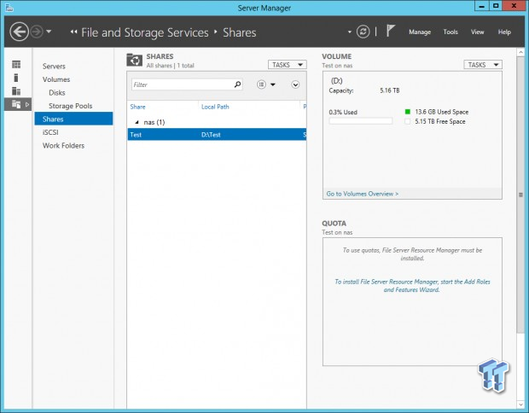This screenshot has height=413, width=529.
Task: Click the Shares breadcrumb in the header
Action: [240, 32]
